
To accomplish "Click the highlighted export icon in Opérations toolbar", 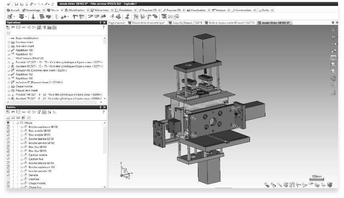I will pyautogui.click(x=39, y=27).
